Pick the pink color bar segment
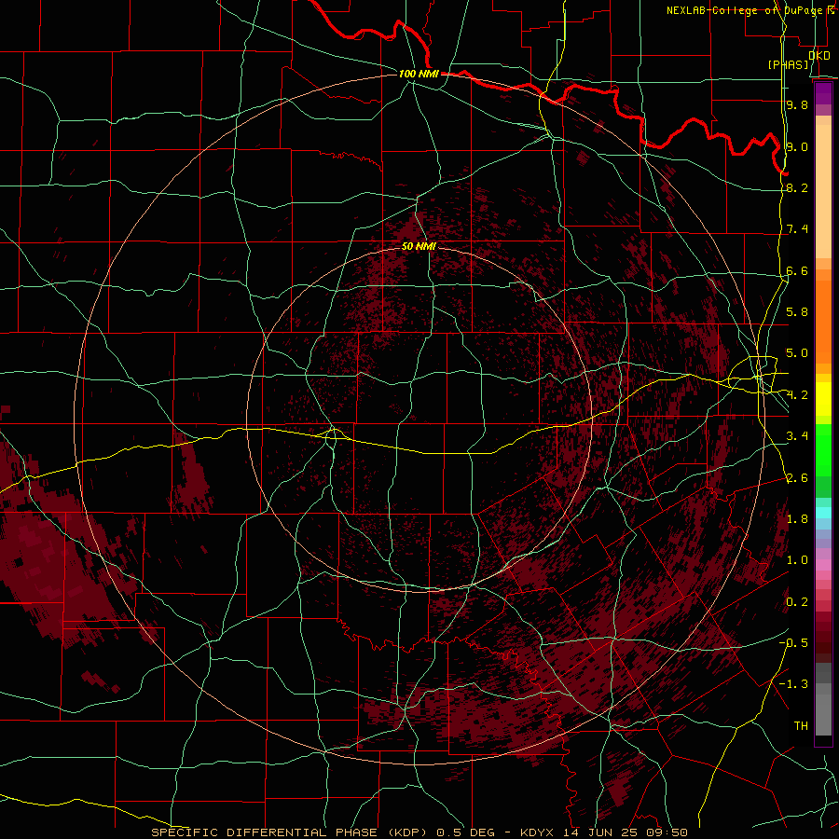The height and width of the screenshot is (839, 839). 823,565
